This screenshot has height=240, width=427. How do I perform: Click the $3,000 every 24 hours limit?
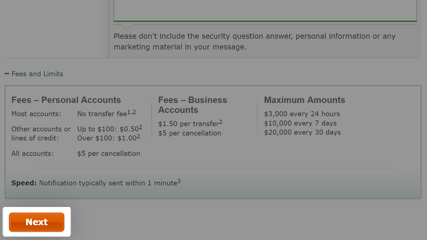click(x=302, y=114)
